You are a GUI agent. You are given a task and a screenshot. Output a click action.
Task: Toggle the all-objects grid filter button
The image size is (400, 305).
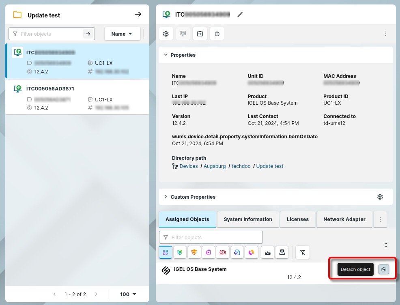(166, 252)
